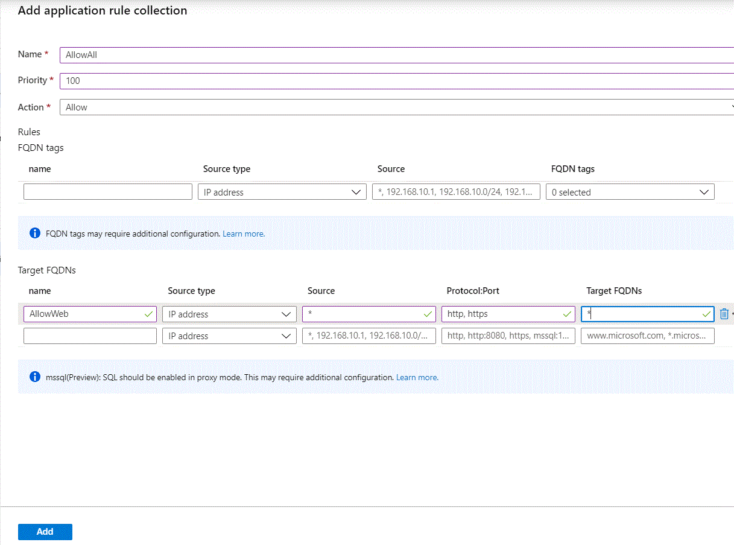Click the Source field in FQDN tags row

(x=456, y=192)
